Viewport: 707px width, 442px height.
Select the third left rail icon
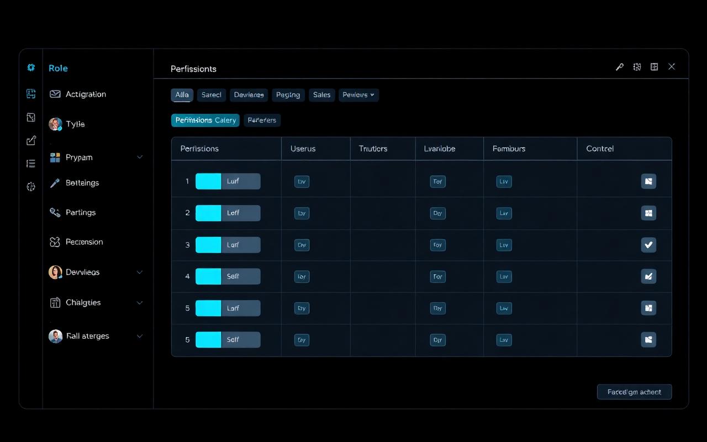tap(31, 117)
